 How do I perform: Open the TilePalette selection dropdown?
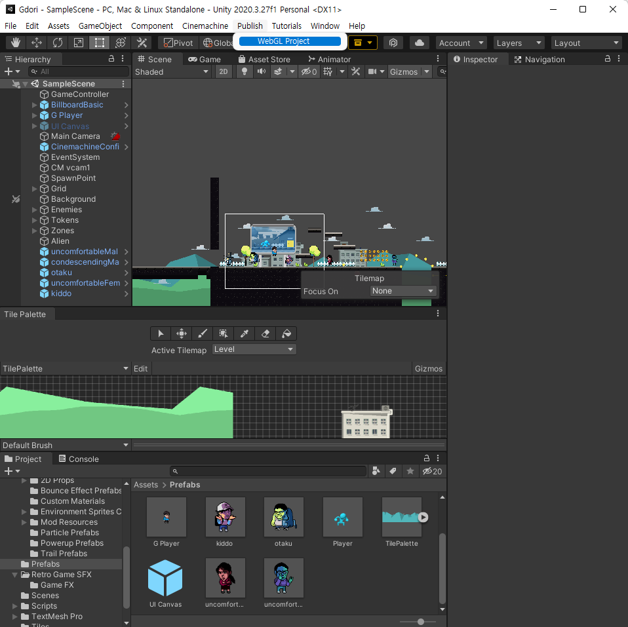coord(66,368)
